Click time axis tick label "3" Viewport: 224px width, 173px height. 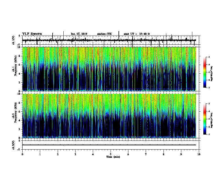click(75, 154)
